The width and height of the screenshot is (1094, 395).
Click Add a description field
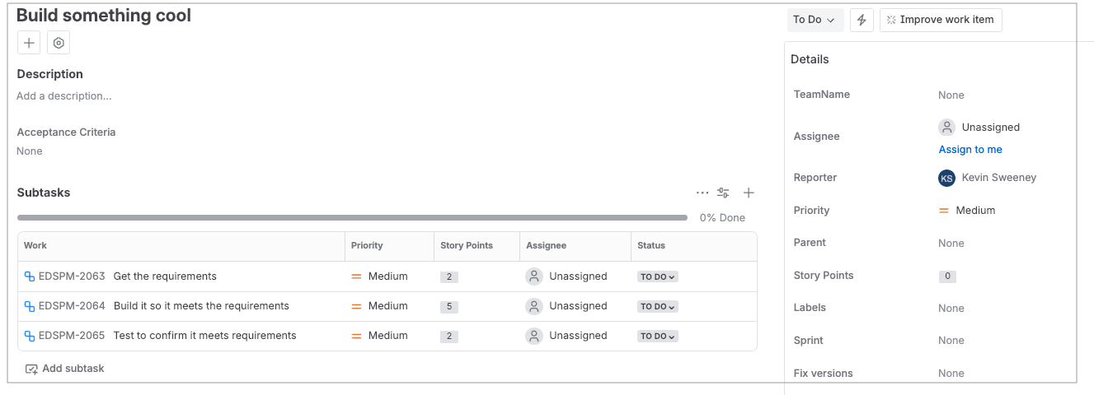point(64,96)
